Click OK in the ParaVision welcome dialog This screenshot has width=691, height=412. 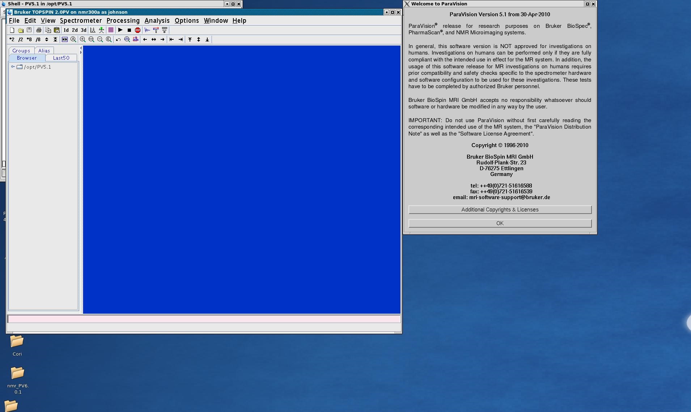[x=500, y=223]
